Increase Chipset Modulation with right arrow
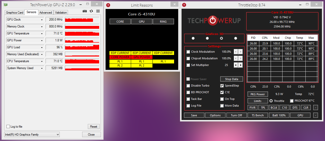 [241, 58]
